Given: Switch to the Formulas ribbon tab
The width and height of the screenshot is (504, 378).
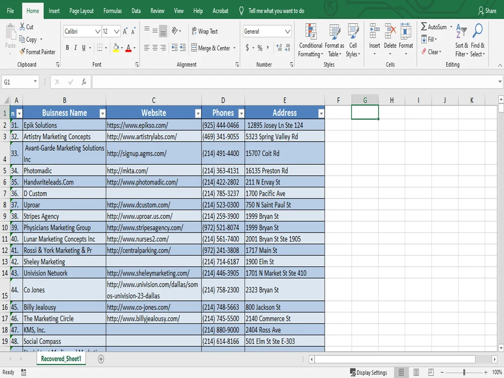Looking at the screenshot, I should [x=112, y=10].
